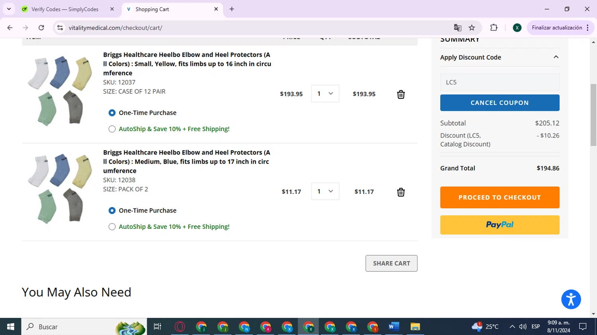Click the discount code field containing LC5
Viewport: 597px width, 335px height.
pyautogui.click(x=500, y=82)
